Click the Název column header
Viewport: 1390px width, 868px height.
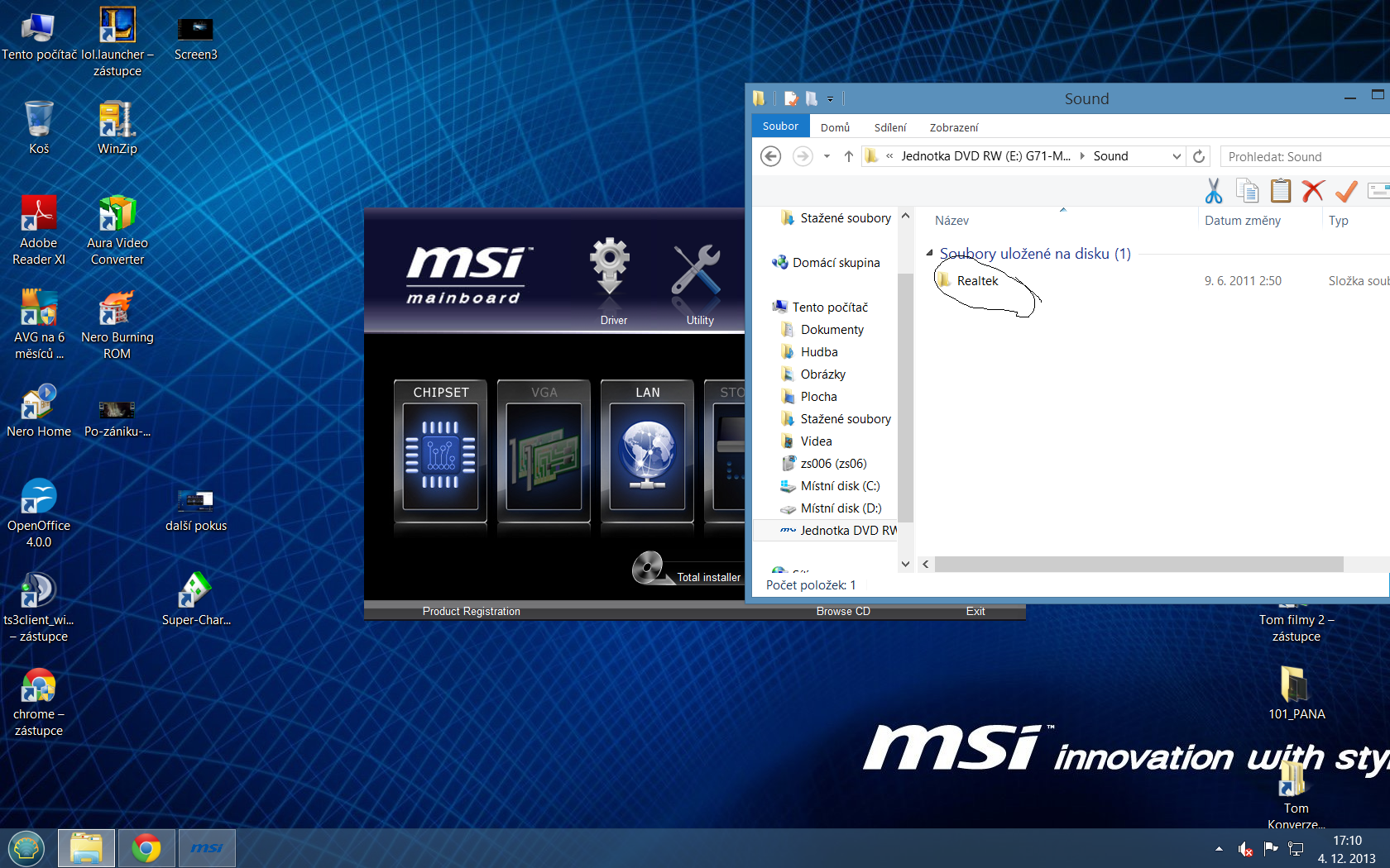[952, 221]
